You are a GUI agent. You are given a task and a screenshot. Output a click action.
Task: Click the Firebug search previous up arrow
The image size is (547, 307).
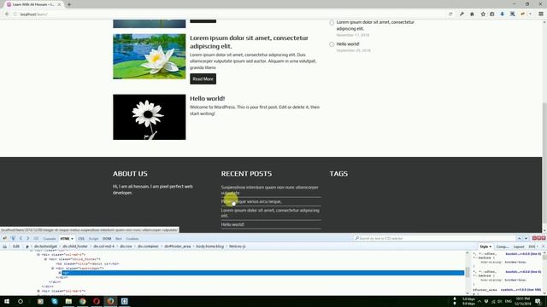(x=519, y=239)
